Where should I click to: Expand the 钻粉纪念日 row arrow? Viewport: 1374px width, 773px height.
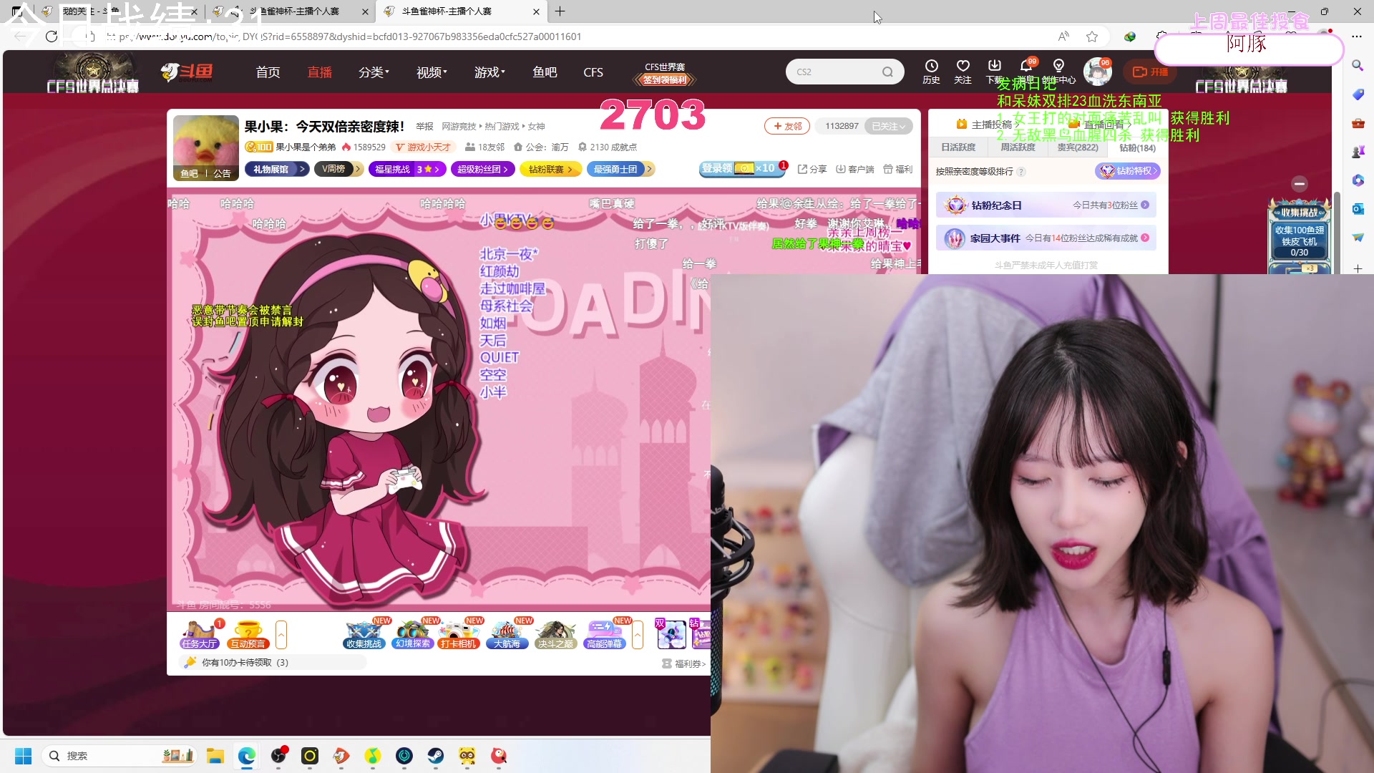(1145, 205)
